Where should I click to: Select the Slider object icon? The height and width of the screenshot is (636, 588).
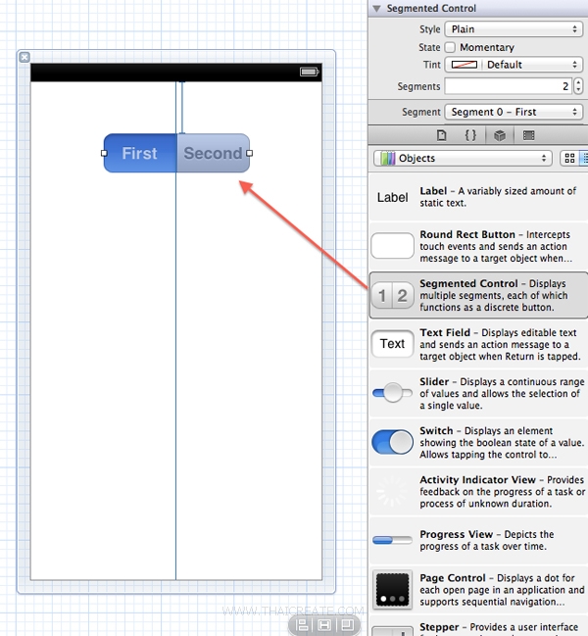393,393
